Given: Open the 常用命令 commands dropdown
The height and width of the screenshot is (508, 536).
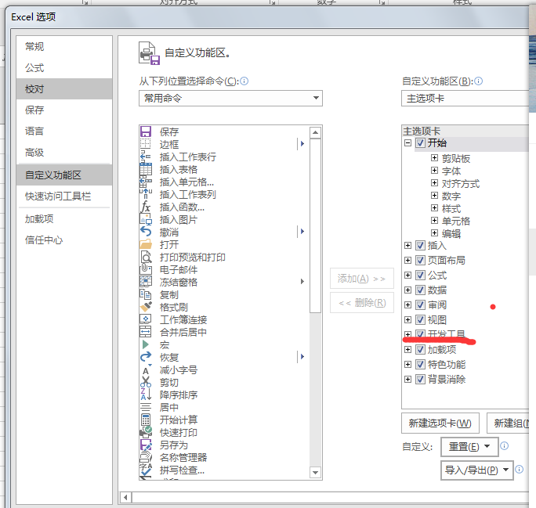Looking at the screenshot, I should pyautogui.click(x=230, y=99).
